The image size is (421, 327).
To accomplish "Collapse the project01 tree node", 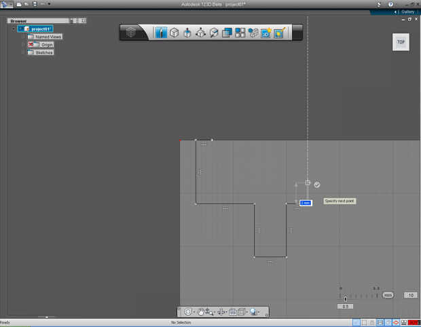I will pyautogui.click(x=14, y=29).
